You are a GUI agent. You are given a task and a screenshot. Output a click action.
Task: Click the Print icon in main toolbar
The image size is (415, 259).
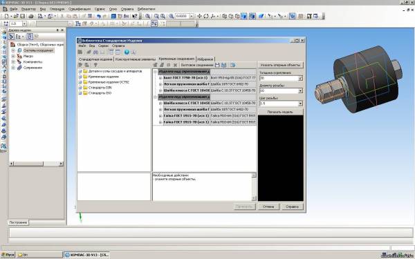[x=31, y=17]
